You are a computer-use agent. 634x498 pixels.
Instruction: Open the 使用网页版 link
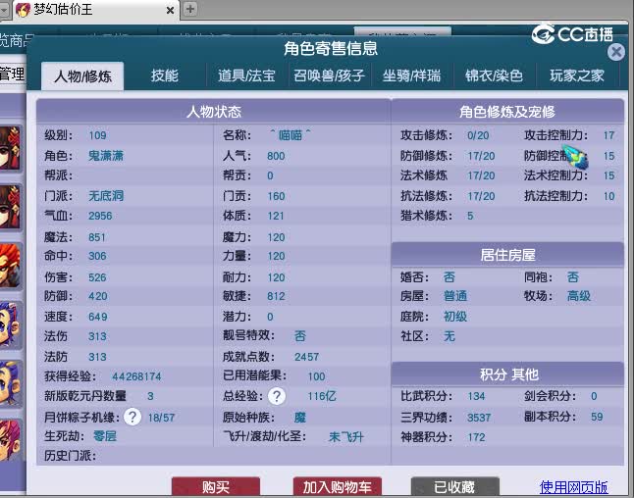573,487
